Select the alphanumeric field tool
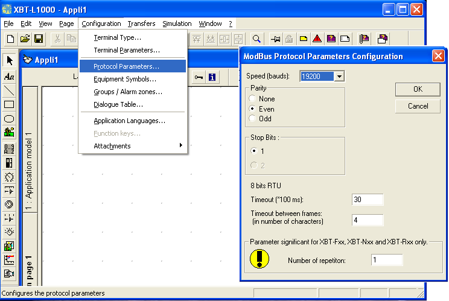Viewport: 449px width, 301px height. click(x=9, y=149)
